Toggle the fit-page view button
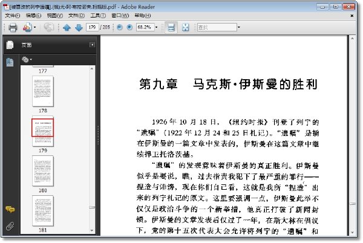Viewport: 363px width, 243px height. coord(186,27)
